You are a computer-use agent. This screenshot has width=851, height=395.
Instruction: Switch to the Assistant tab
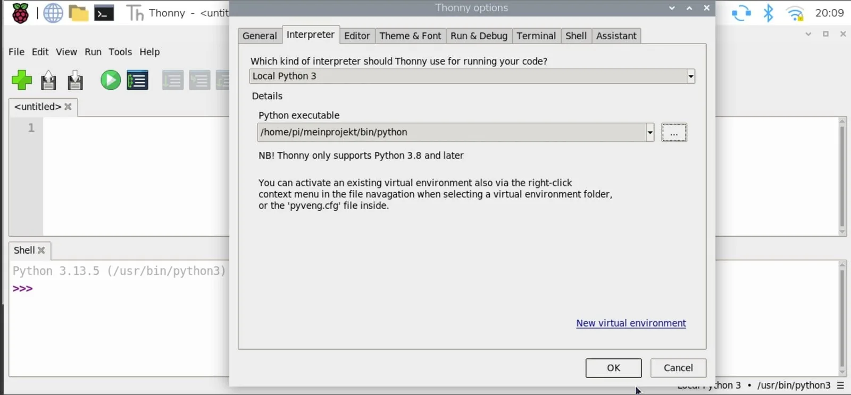(616, 36)
